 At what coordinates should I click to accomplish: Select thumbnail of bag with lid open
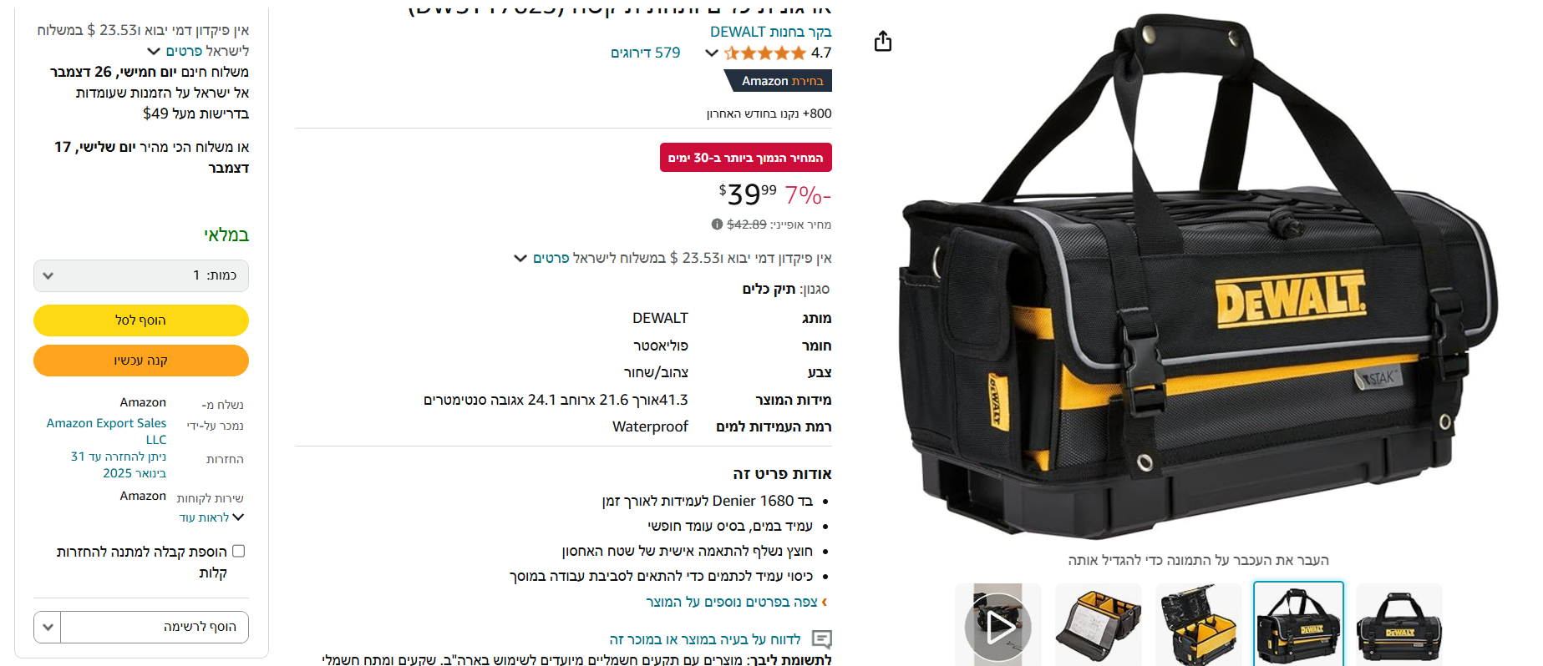pyautogui.click(x=1199, y=624)
